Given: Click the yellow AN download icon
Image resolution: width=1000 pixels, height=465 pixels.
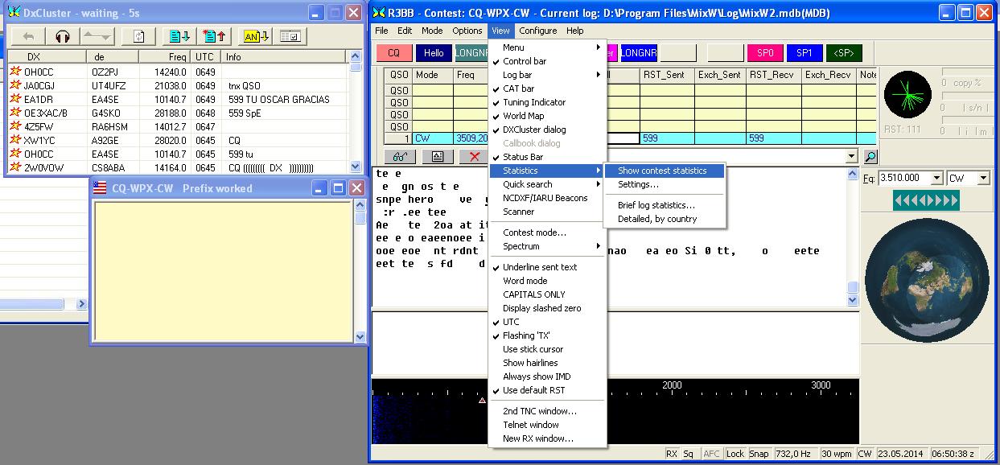Looking at the screenshot, I should [257, 36].
